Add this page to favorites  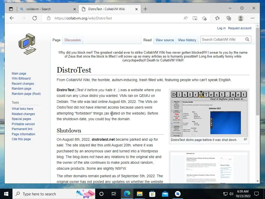click(204, 18)
